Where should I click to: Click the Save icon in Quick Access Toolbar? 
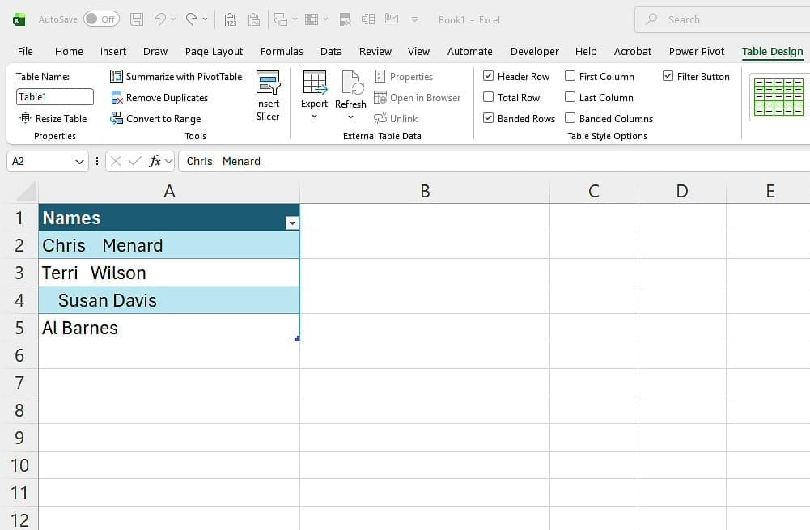point(137,19)
